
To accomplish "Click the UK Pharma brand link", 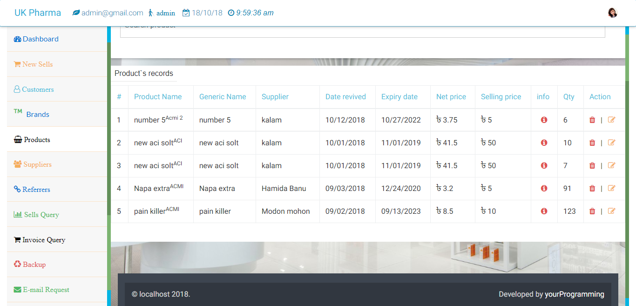I will (37, 13).
